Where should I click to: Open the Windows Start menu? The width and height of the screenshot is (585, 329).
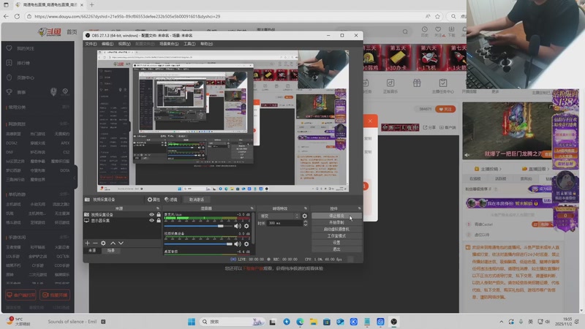192,322
